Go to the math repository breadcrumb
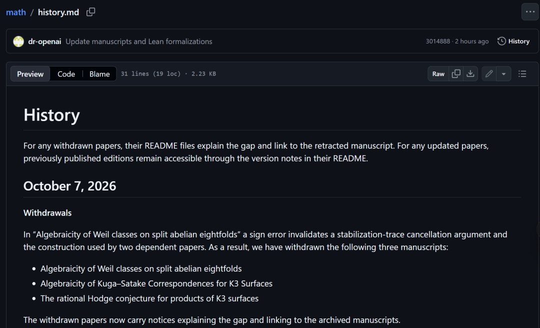The image size is (540, 328). click(x=16, y=12)
